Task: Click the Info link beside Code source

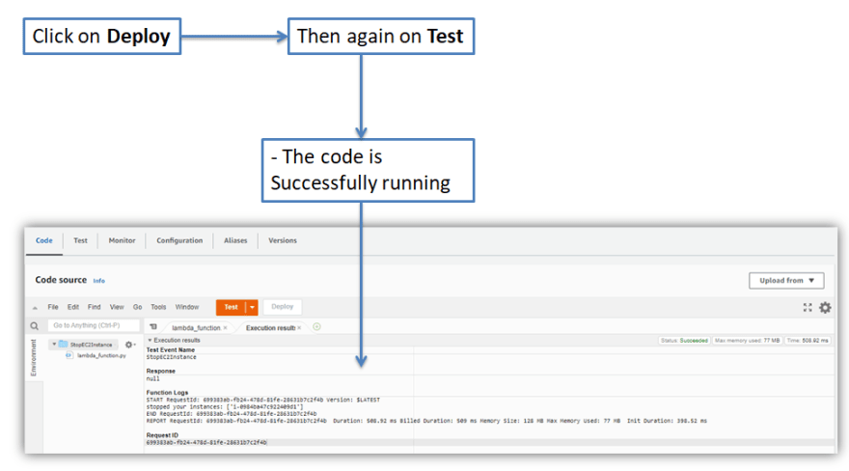Action: pyautogui.click(x=99, y=281)
